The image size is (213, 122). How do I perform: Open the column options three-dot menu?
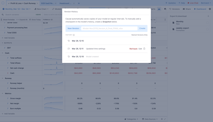165,20
